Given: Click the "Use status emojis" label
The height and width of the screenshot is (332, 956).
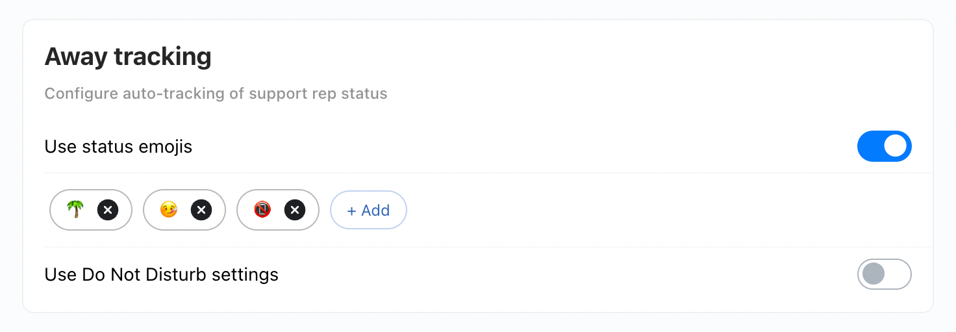Looking at the screenshot, I should 118,147.
